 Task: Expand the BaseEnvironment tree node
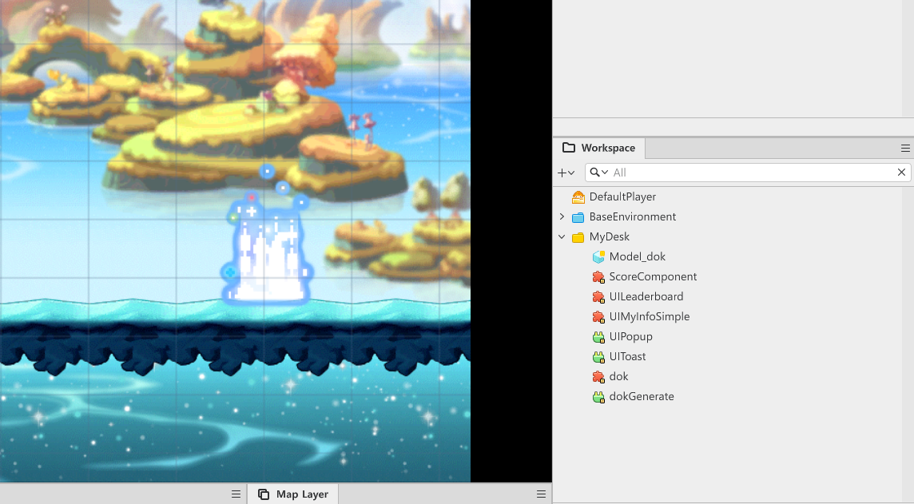coord(562,216)
